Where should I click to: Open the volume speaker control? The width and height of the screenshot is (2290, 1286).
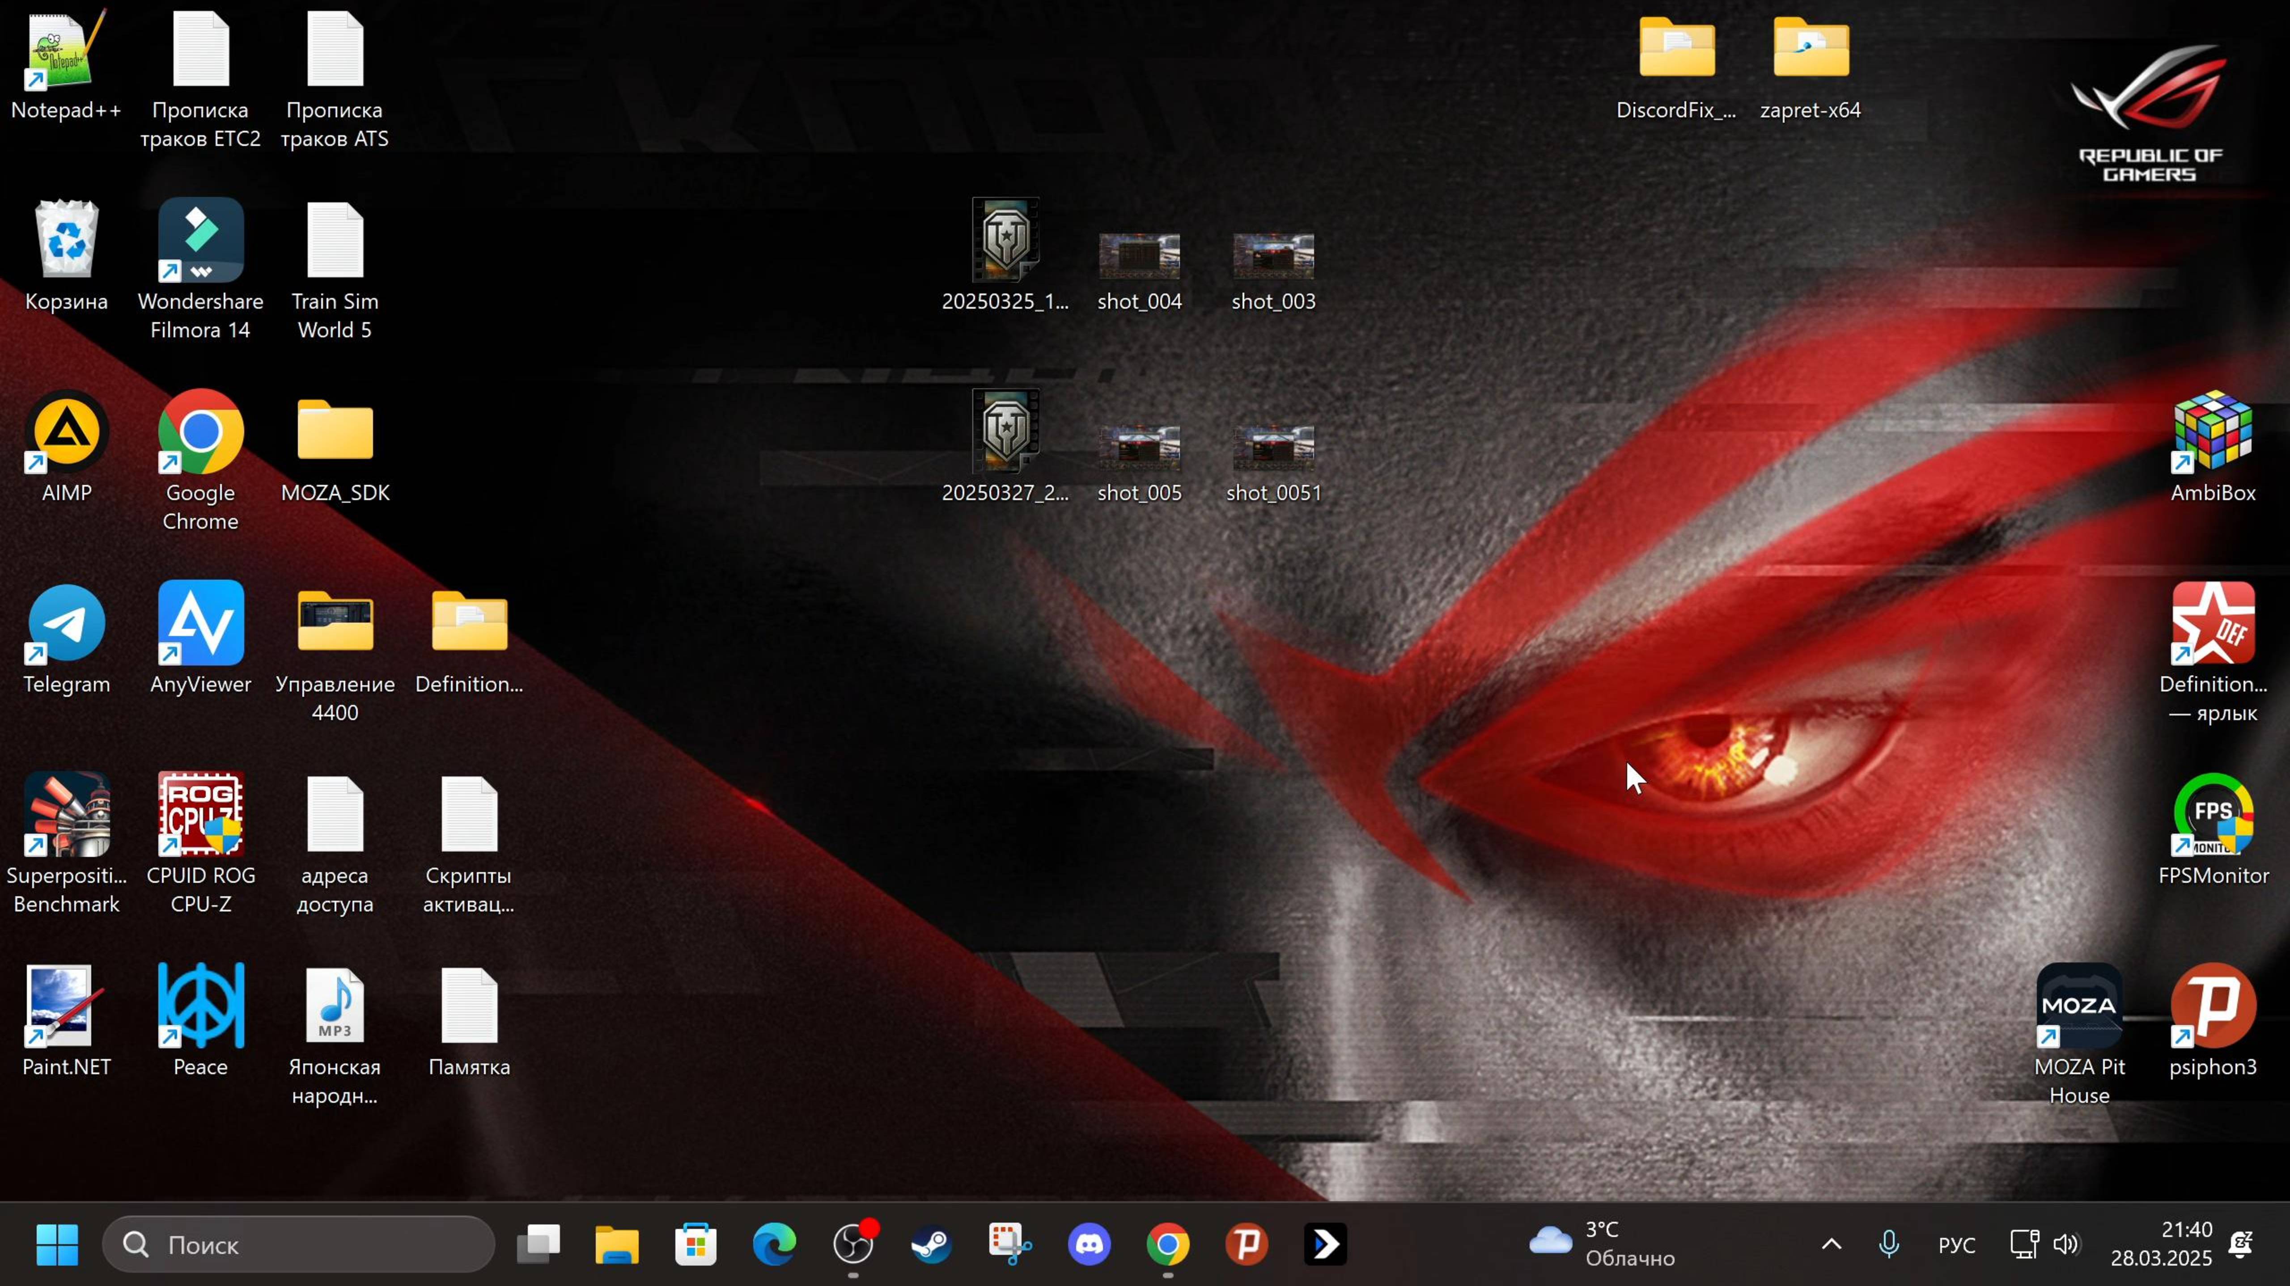pyautogui.click(x=2066, y=1244)
